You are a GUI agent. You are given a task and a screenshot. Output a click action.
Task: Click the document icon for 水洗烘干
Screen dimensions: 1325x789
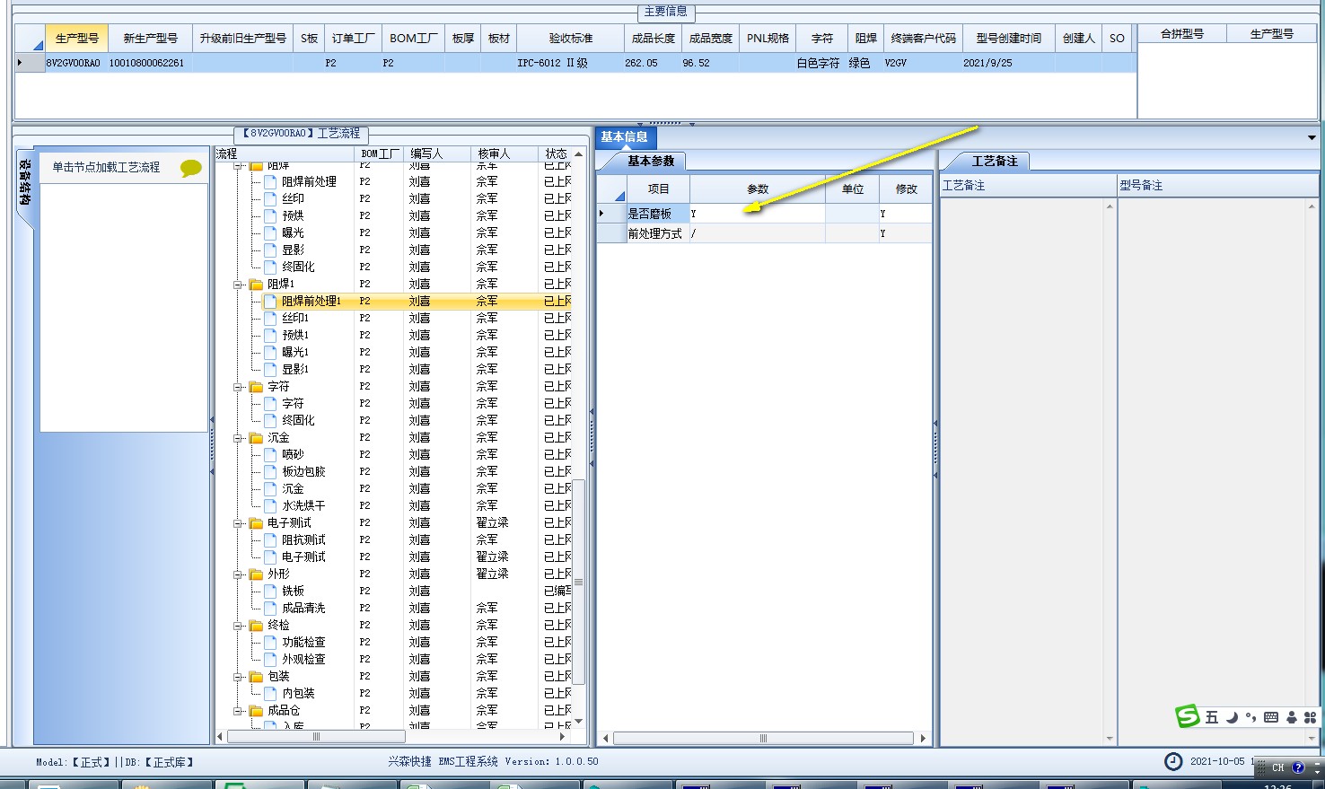click(x=270, y=505)
